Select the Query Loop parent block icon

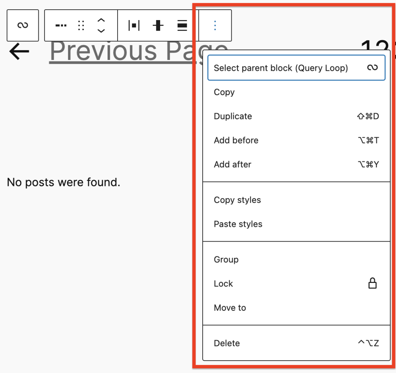[x=22, y=25]
